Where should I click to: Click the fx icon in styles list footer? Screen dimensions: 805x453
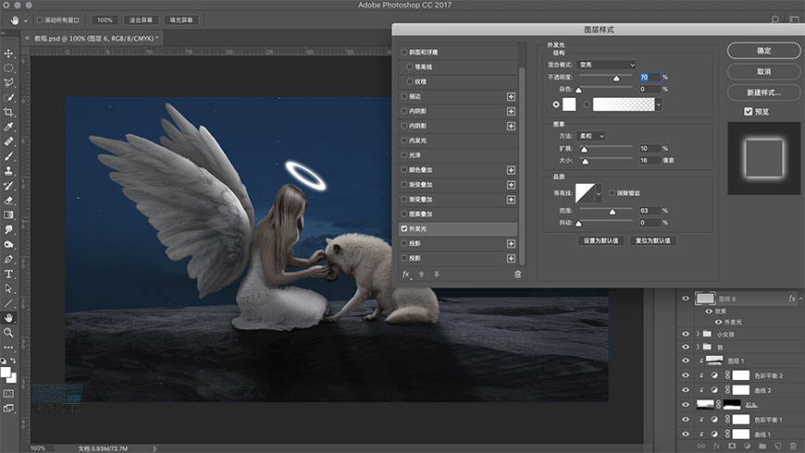click(x=406, y=275)
